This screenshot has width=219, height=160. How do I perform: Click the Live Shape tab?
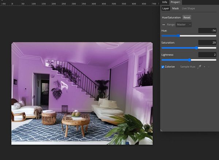[x=189, y=8]
